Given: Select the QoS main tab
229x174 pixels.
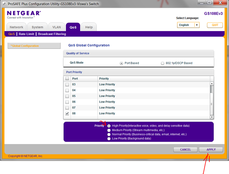Looking at the screenshot, I should pyautogui.click(x=73, y=27).
